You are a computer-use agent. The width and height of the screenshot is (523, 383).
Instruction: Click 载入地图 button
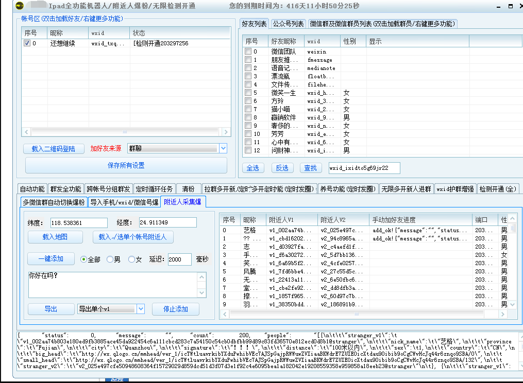pos(55,237)
